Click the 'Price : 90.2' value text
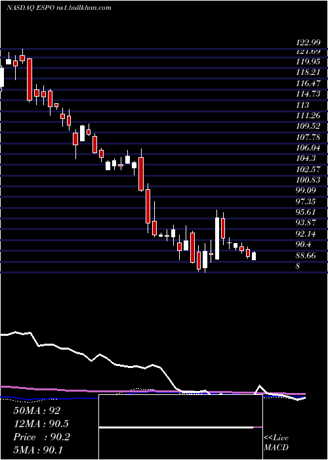This screenshot has width=328, height=460. pyautogui.click(x=41, y=437)
